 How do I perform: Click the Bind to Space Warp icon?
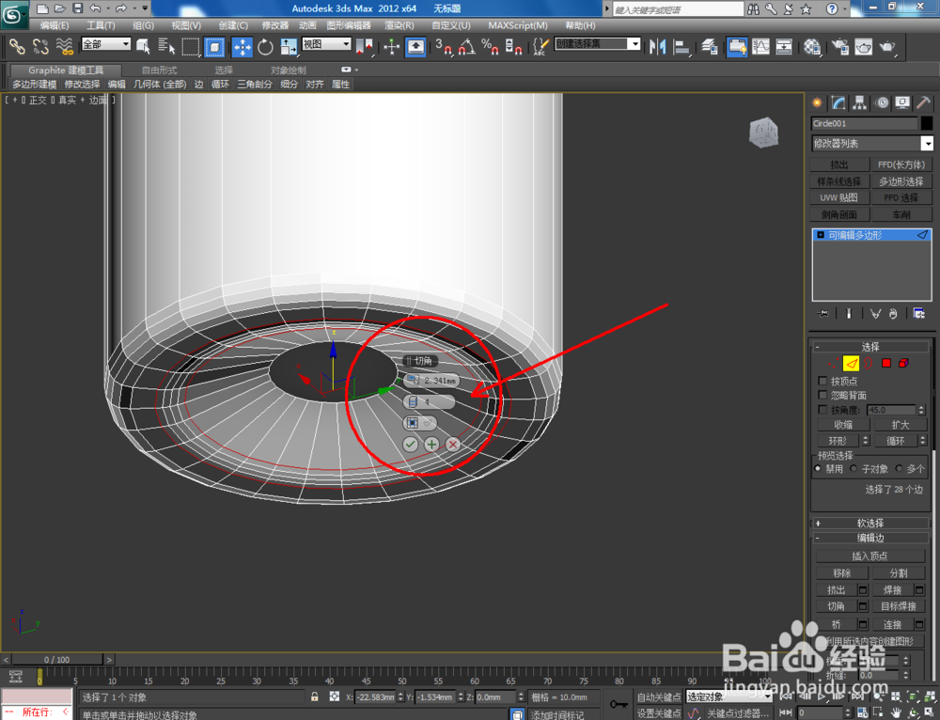[x=64, y=46]
